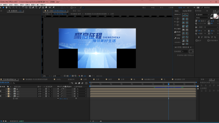This screenshot has width=219, height=123.
Task: Click the timeline zoom slider handle
Action: [x=93, y=121]
